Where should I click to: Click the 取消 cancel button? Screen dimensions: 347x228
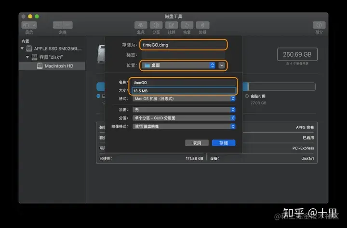(x=197, y=143)
